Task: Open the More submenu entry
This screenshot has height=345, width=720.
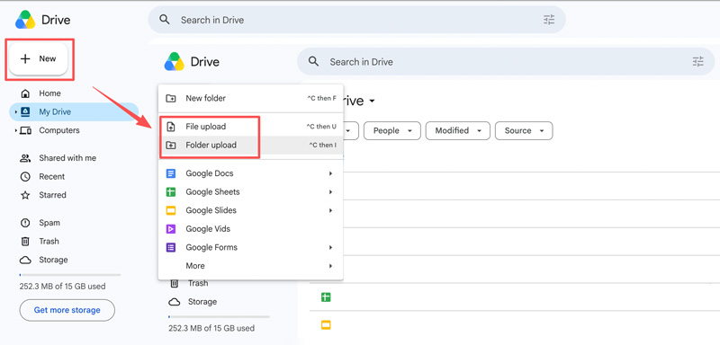Action: [x=251, y=266]
